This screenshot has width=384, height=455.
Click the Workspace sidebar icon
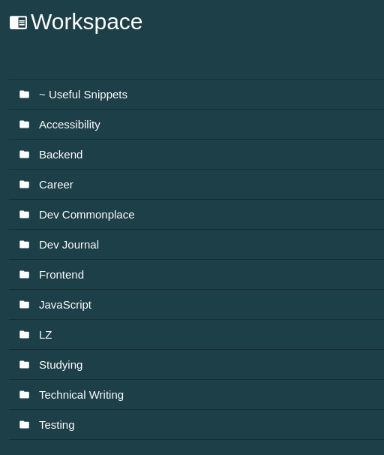(x=18, y=23)
